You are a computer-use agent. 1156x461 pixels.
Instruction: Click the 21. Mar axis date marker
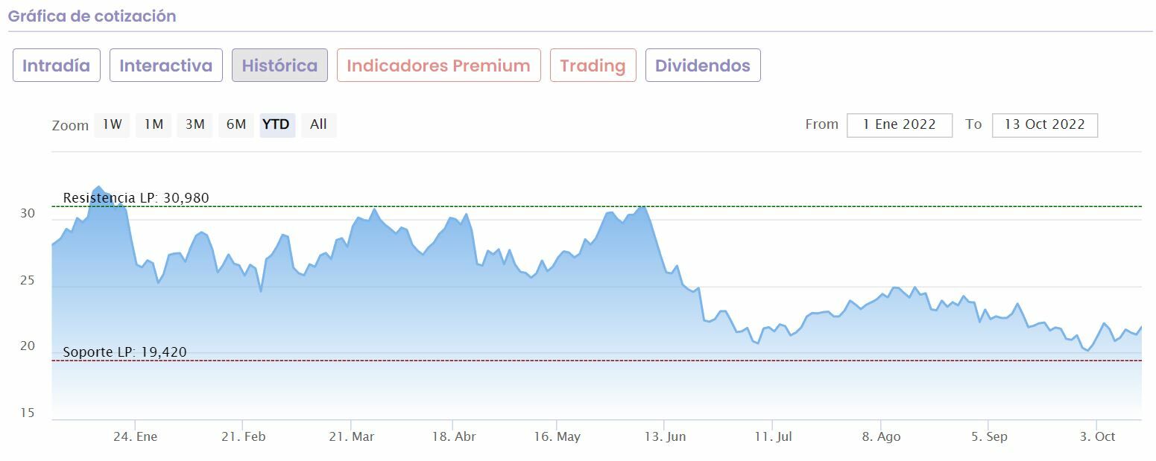[351, 437]
